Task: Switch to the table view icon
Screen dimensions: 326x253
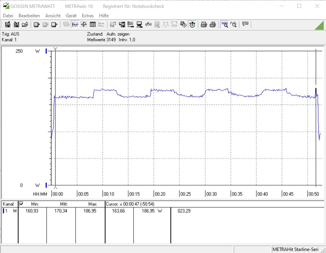Action: point(93,24)
